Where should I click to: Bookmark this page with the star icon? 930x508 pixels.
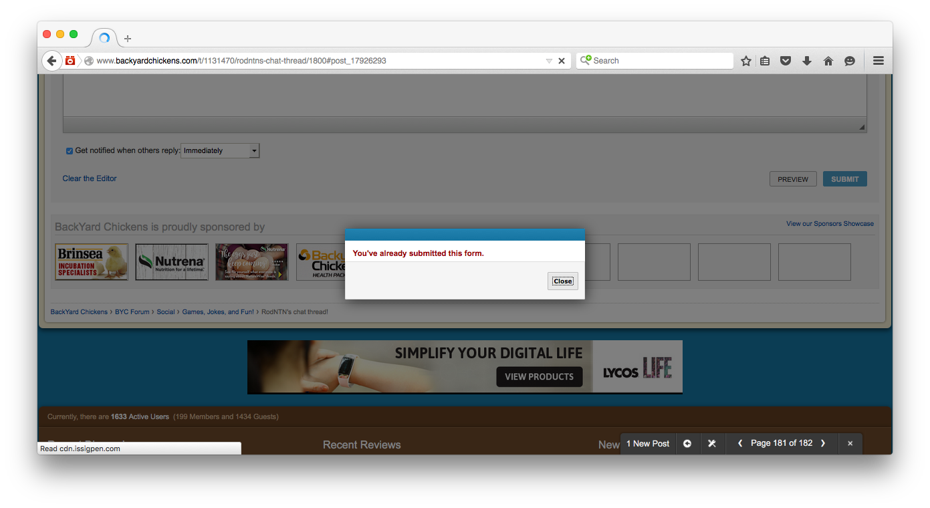click(x=746, y=61)
